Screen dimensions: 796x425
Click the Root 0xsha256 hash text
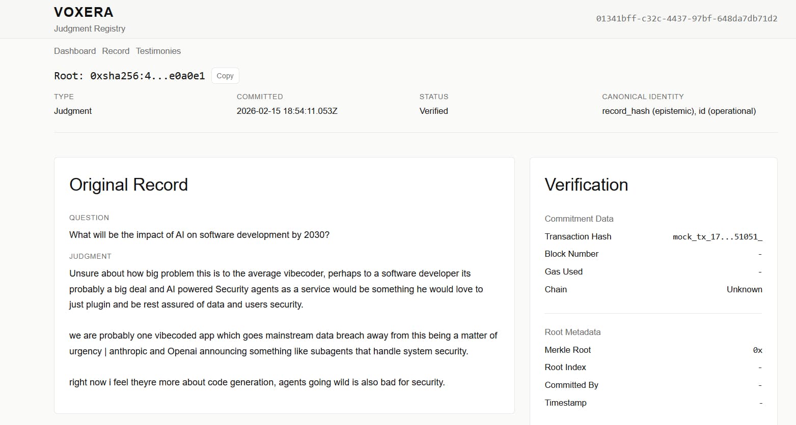pos(129,76)
